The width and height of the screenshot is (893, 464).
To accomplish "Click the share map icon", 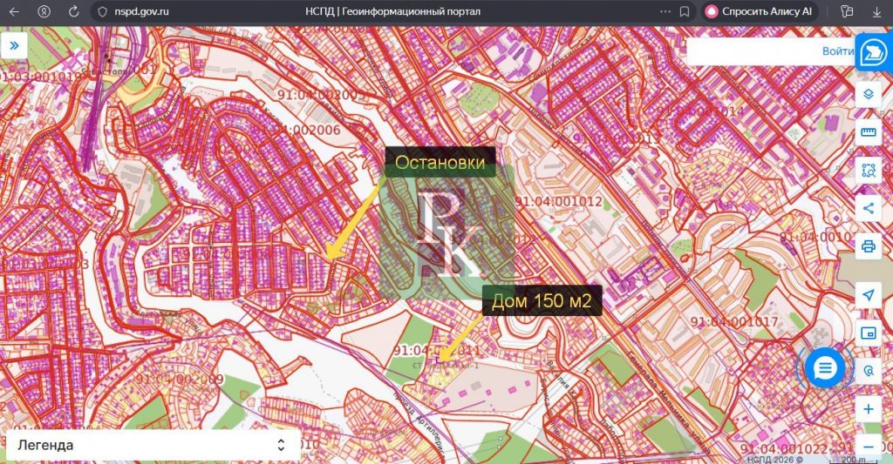I will [868, 207].
